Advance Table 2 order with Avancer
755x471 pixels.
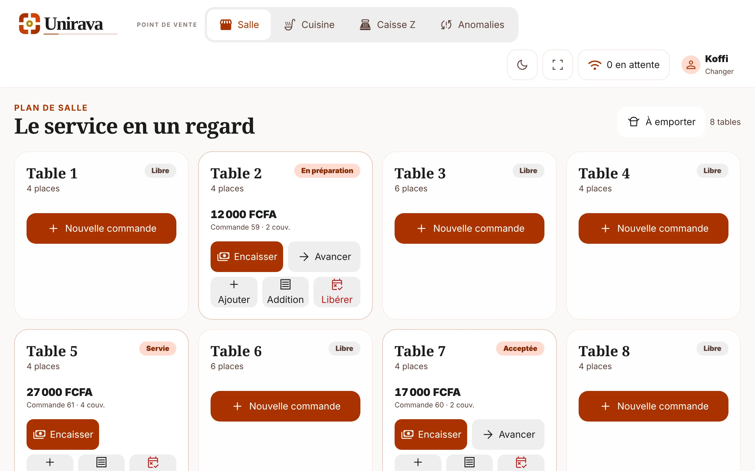pyautogui.click(x=324, y=257)
